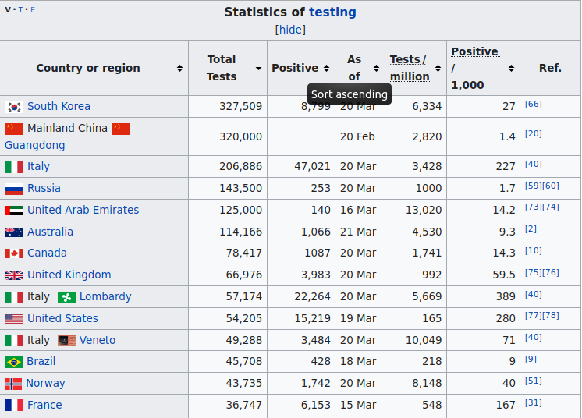This screenshot has height=418, width=582.
Task: Click the United Arab Emirates flag icon
Action: 14,211
